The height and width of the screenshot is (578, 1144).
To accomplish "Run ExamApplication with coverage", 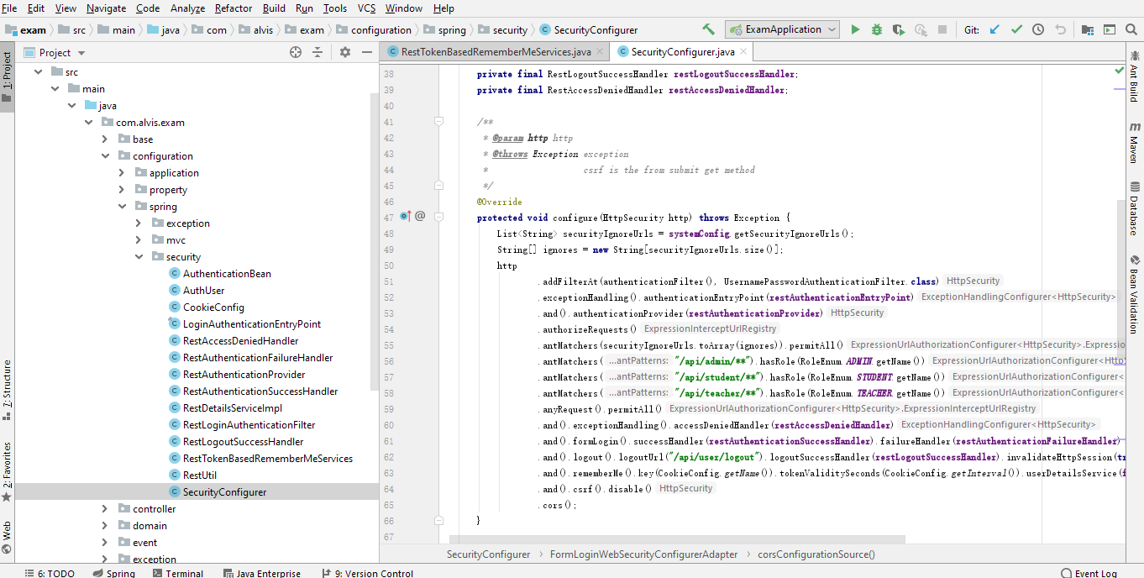I will (897, 29).
